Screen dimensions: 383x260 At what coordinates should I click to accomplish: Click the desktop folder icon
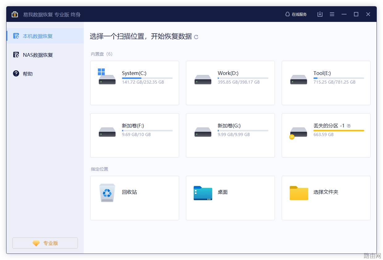[203, 193]
